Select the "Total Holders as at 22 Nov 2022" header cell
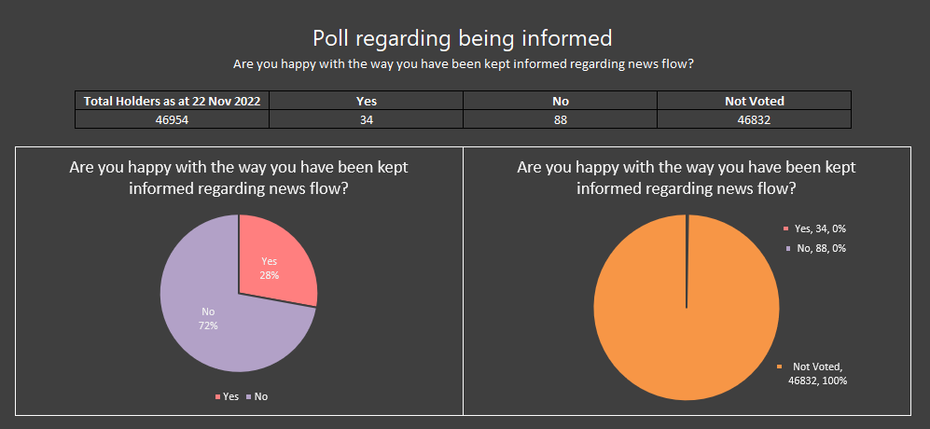This screenshot has height=429, width=930. click(173, 101)
